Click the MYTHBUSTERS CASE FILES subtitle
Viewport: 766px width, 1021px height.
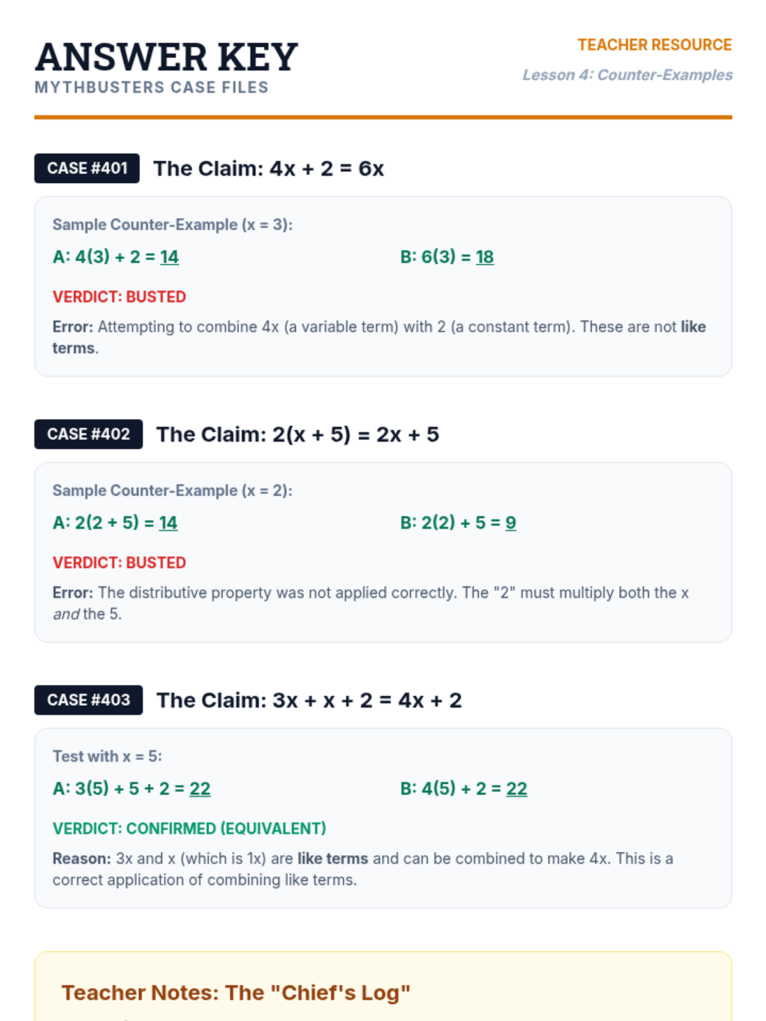coord(152,87)
